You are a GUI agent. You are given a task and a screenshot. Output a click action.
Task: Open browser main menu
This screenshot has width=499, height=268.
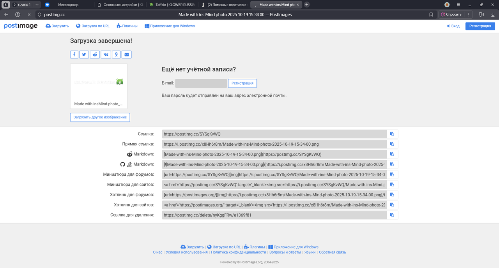(458, 5)
